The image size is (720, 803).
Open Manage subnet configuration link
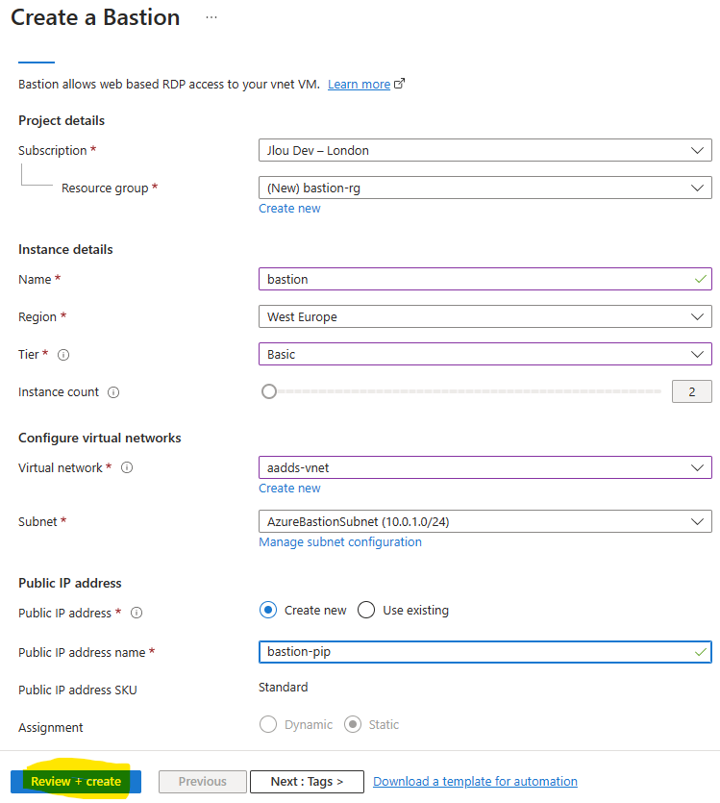click(340, 541)
